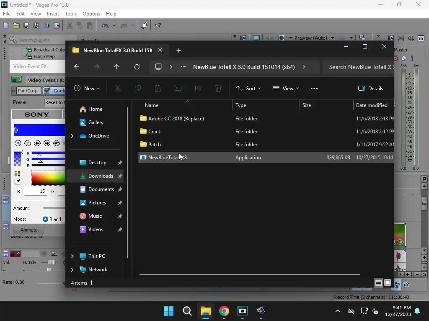429x321 pixels.
Task: Go back in File Explorer
Action: click(x=77, y=67)
